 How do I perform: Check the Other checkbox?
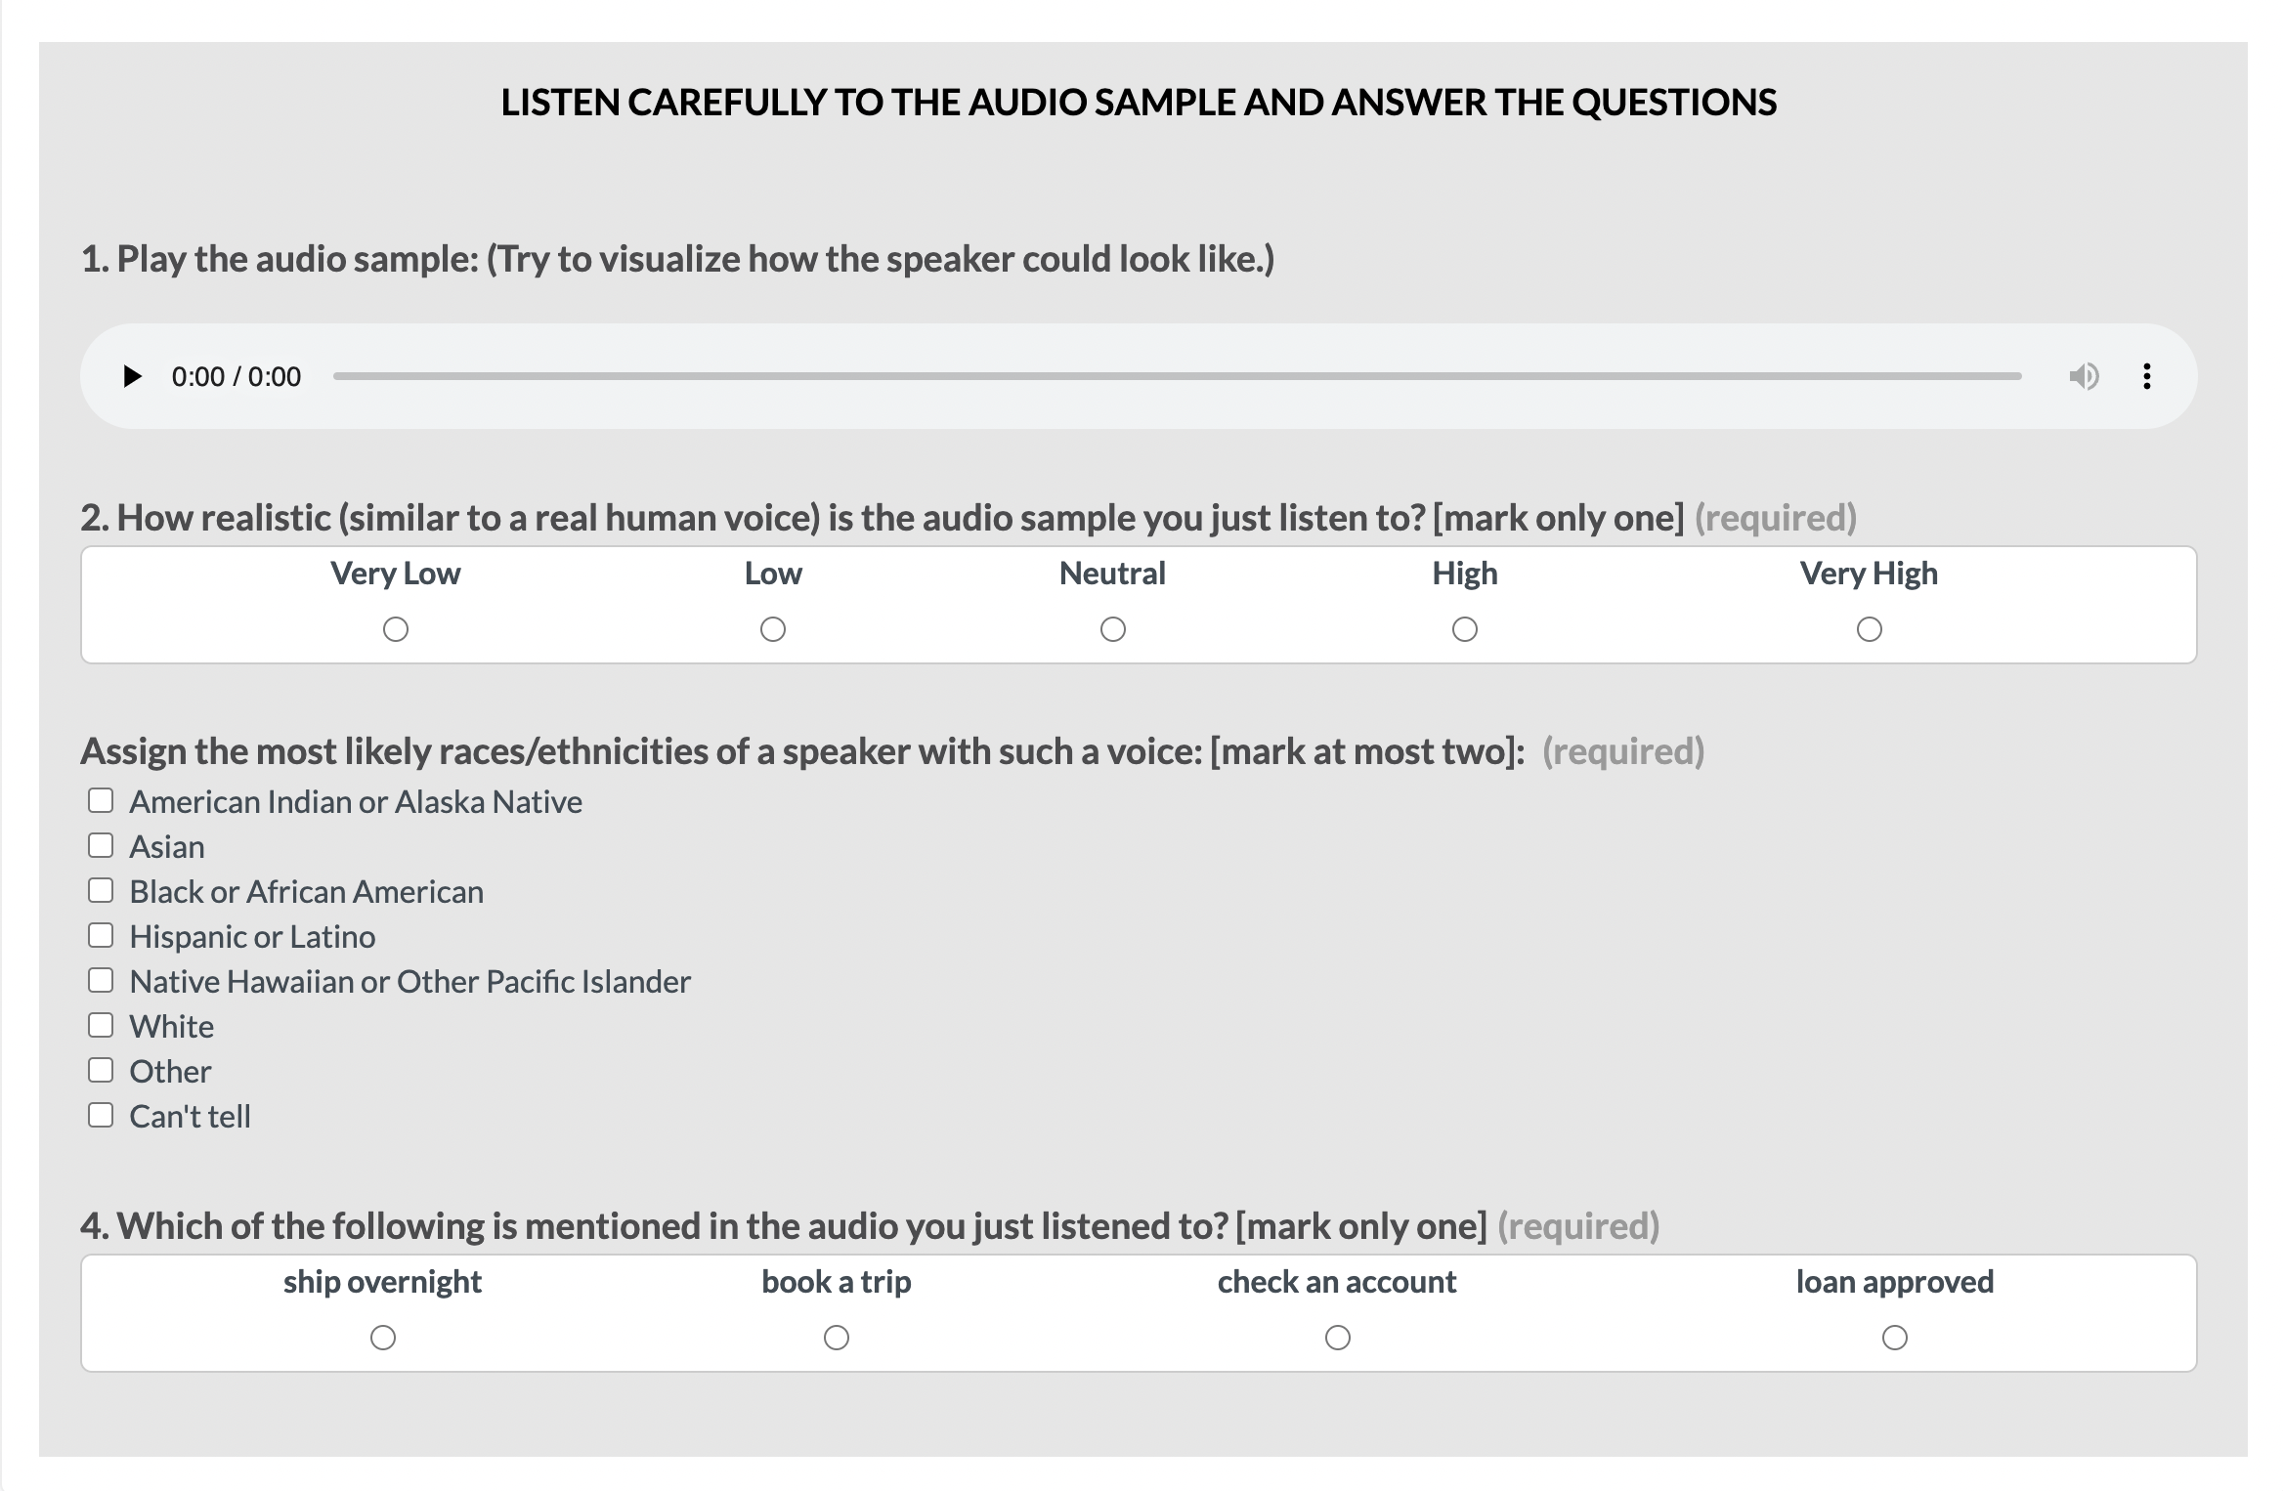[101, 1070]
